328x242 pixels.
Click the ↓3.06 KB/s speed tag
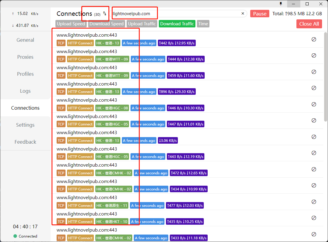pos(168,140)
